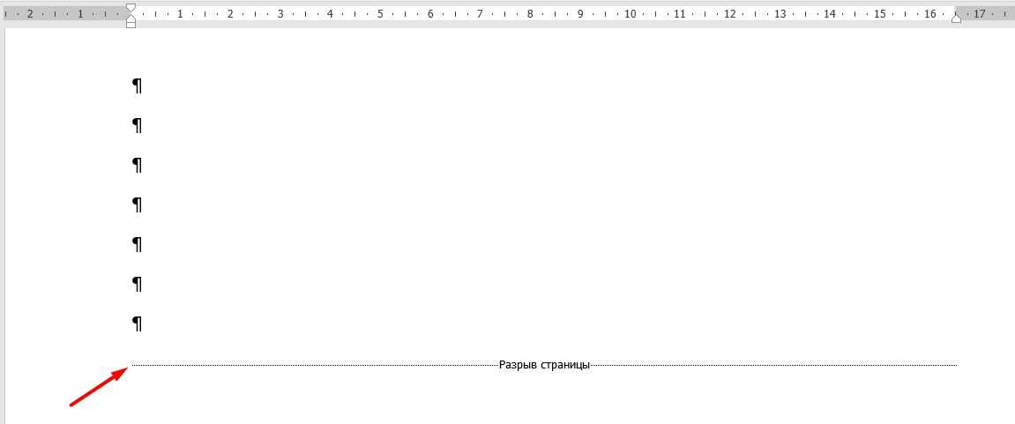Click the fourth paragraph mark from the top
This screenshot has width=1015, height=424.
coord(137,205)
